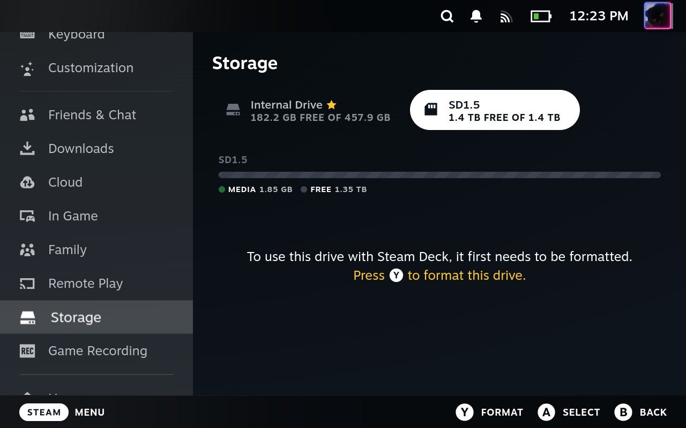Open the notifications bell

(476, 16)
